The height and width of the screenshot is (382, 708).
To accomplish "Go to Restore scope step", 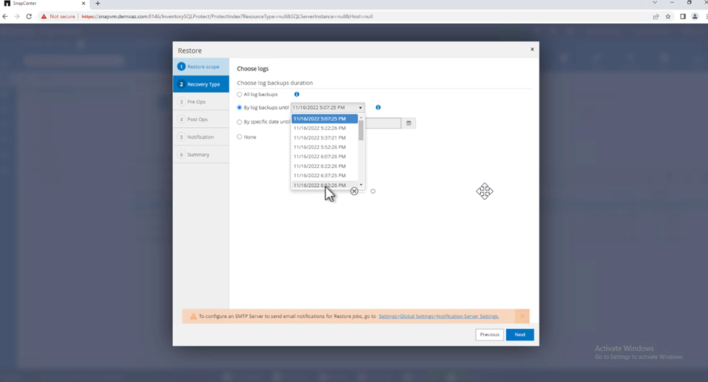I will click(201, 66).
